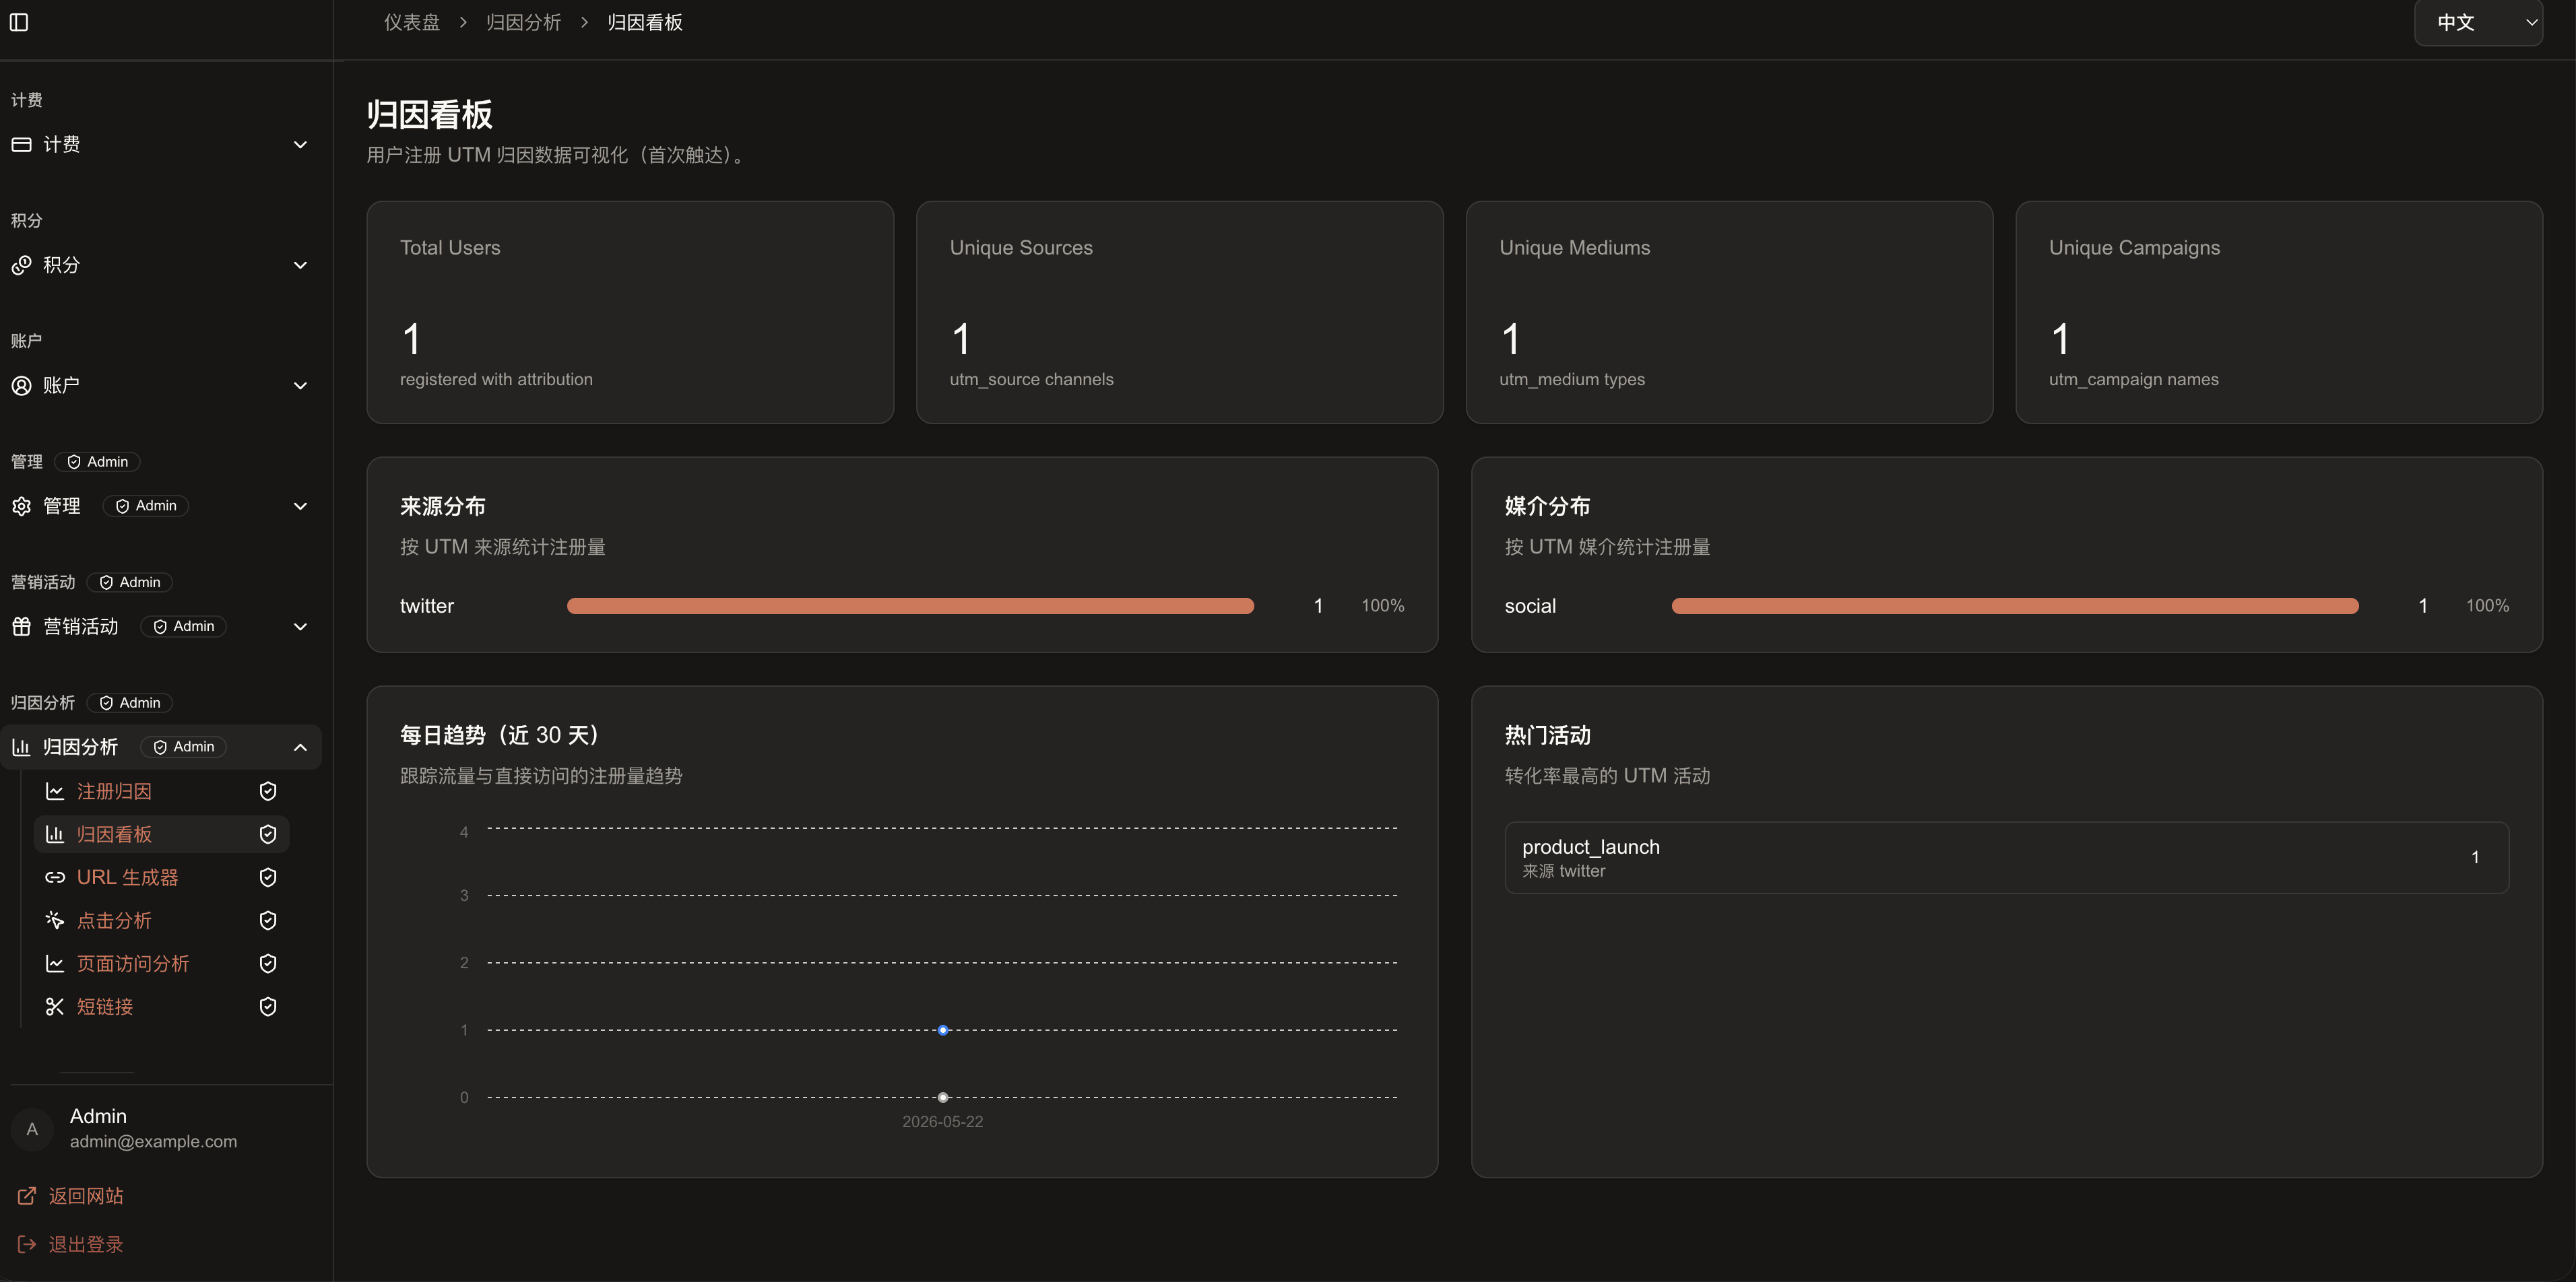Open the 页面访问分析 menu item
Viewport: 2576px width, 1282px height.
[162, 964]
